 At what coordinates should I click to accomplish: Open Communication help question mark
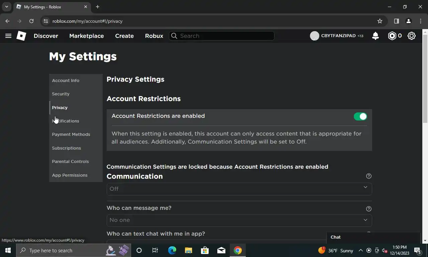pyautogui.click(x=369, y=176)
